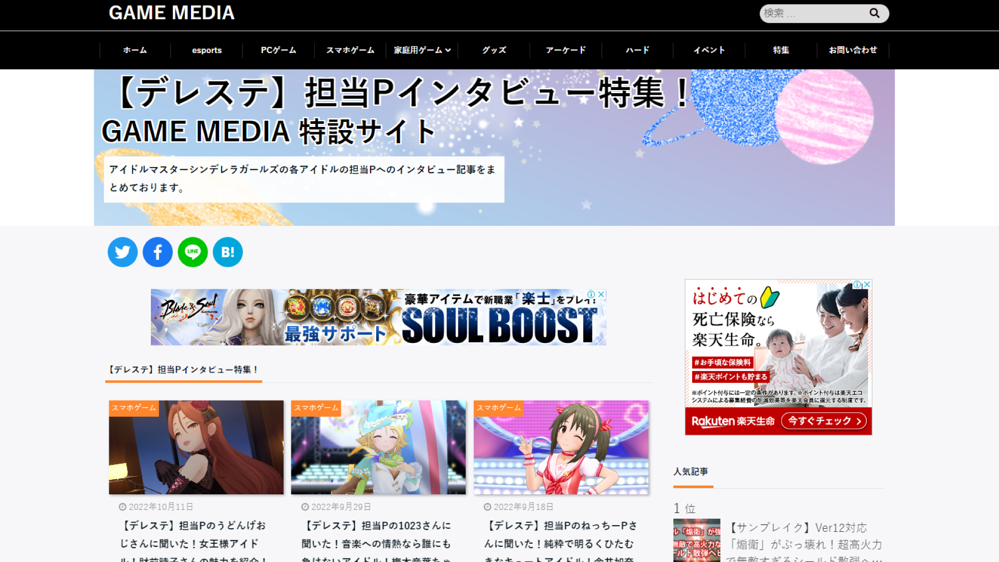The width and height of the screenshot is (999, 562).
Task: Close the Rakuten insurance ad
Action: click(x=867, y=285)
